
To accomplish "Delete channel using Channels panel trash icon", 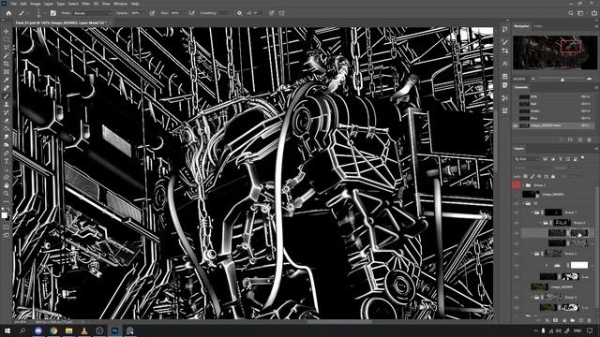I will tap(590, 139).
